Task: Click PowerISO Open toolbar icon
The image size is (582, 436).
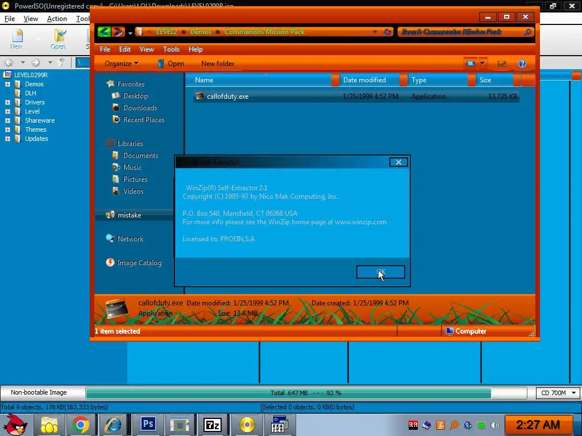Action: pyautogui.click(x=59, y=39)
